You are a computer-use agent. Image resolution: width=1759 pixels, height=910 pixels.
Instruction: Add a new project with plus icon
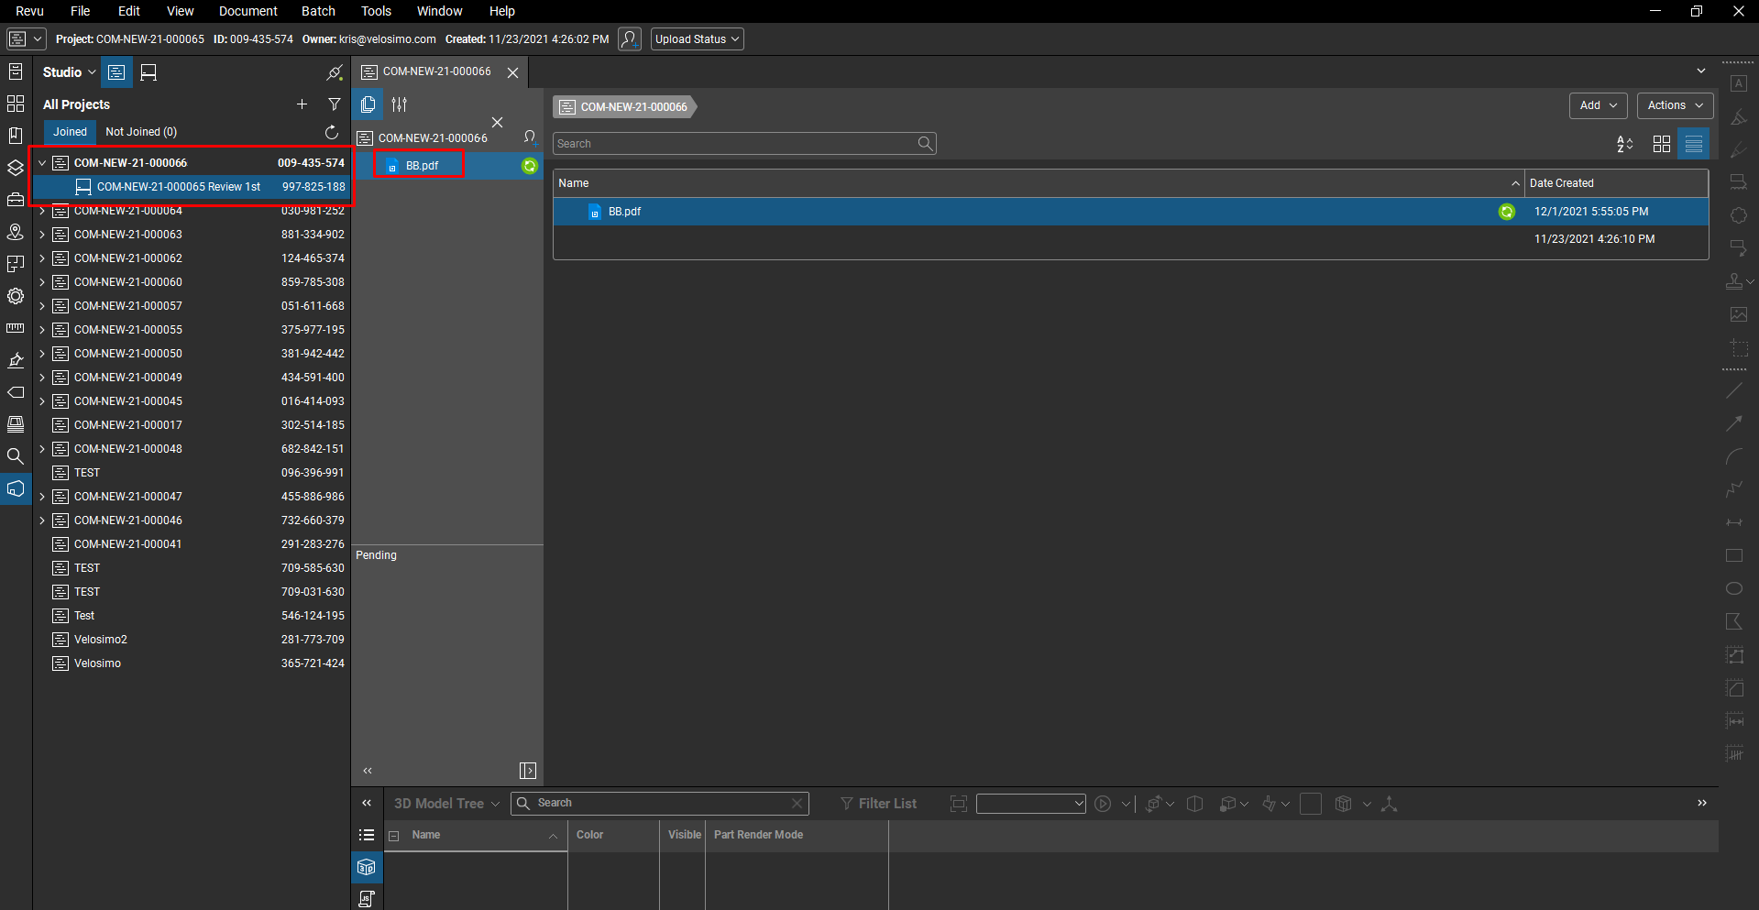click(302, 104)
